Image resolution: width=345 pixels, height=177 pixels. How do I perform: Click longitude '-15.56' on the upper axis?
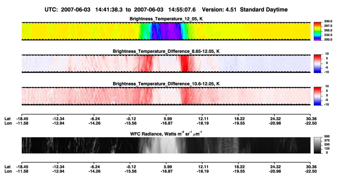(x=130, y=123)
